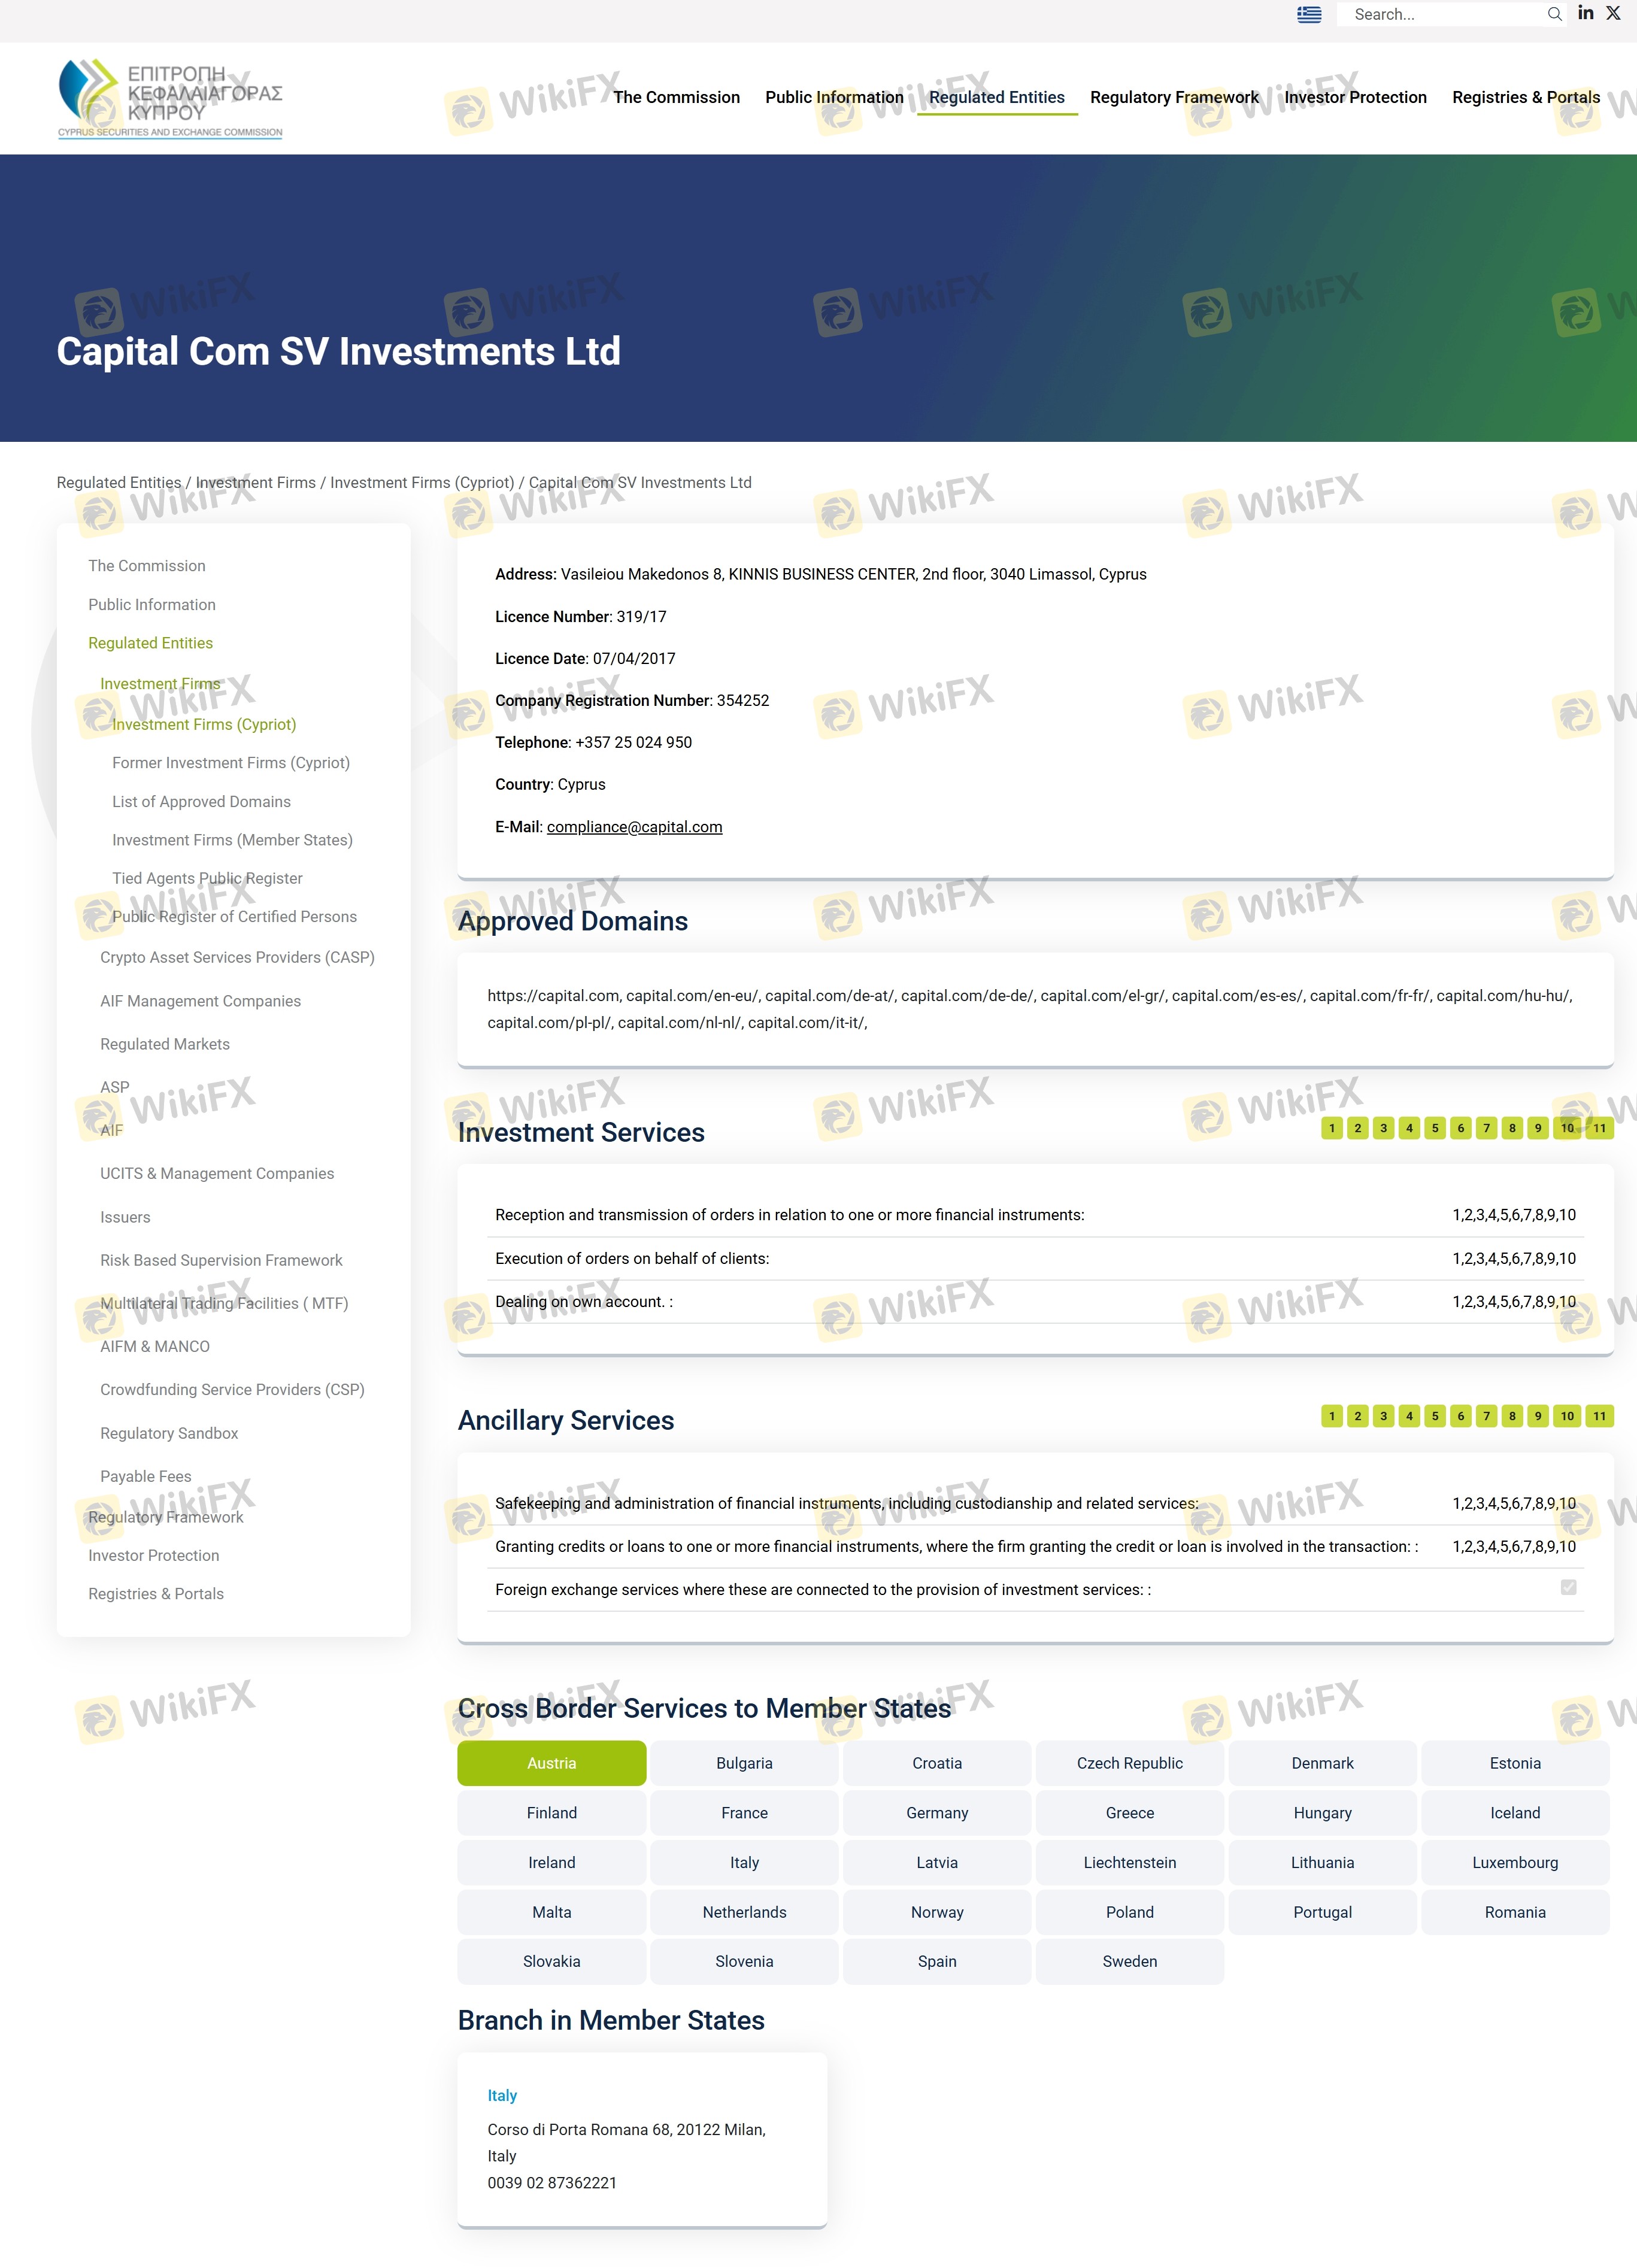Image resolution: width=1637 pixels, height=2268 pixels.
Task: Select the Estonia member state tab
Action: tap(1515, 1763)
